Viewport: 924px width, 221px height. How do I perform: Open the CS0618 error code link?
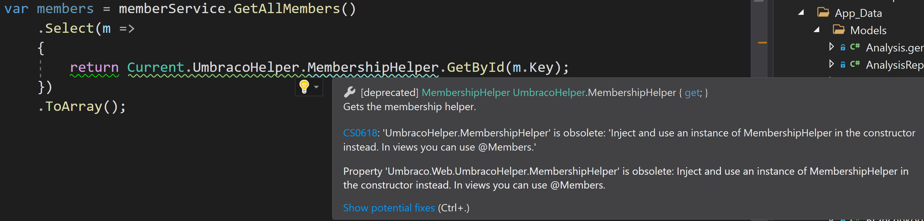[360, 133]
